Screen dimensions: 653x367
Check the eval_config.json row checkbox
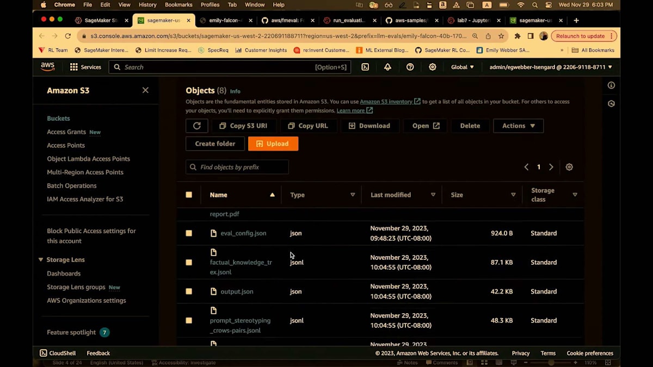pyautogui.click(x=189, y=233)
